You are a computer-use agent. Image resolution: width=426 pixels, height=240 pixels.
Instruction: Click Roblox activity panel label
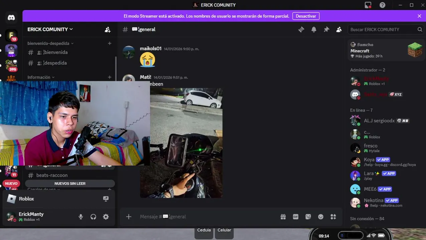tap(26, 199)
